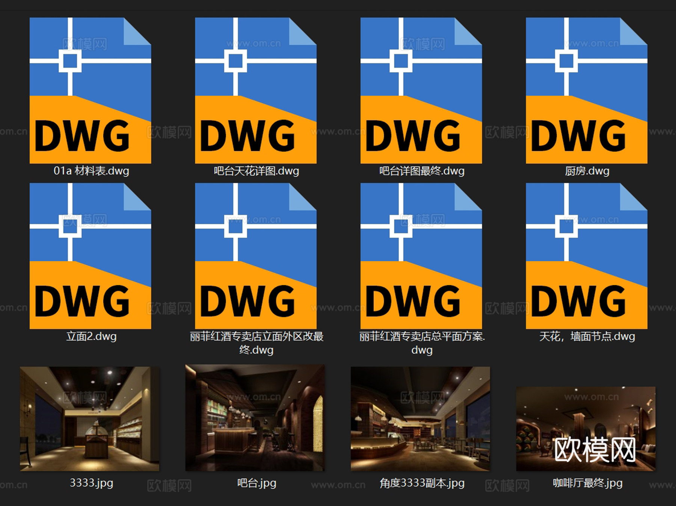Image resolution: width=676 pixels, height=506 pixels.
Task: Select the 天花，墙面节点.dwg file icon
Action: (587, 256)
